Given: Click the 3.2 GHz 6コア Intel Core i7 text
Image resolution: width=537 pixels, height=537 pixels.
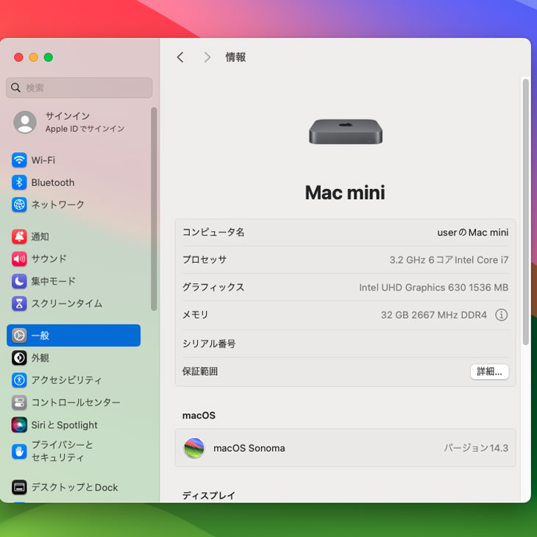Looking at the screenshot, I should click(449, 260).
